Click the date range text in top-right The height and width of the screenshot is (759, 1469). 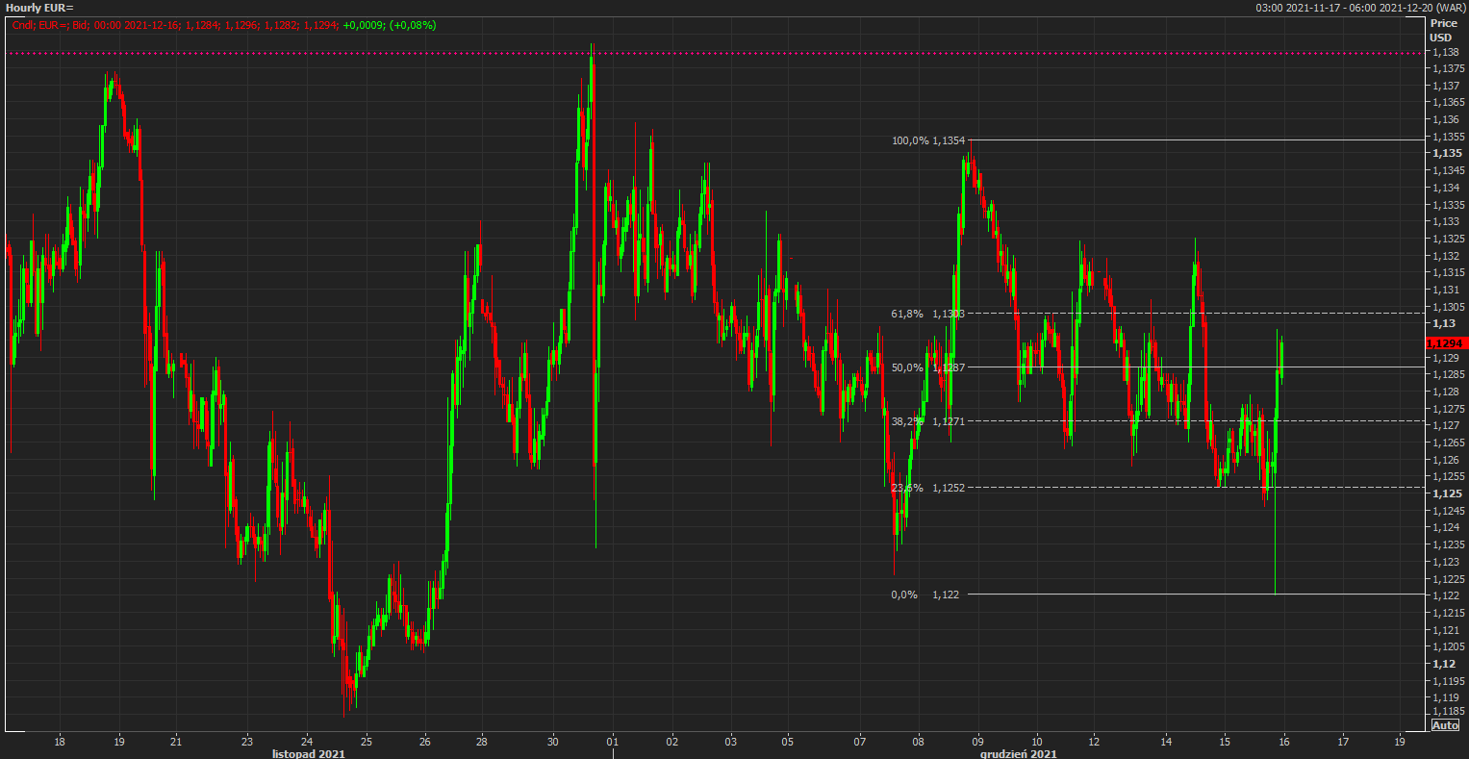click(x=1360, y=8)
